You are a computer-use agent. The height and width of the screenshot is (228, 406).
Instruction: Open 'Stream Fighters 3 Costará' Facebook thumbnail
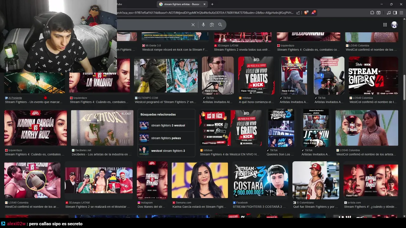point(260,180)
